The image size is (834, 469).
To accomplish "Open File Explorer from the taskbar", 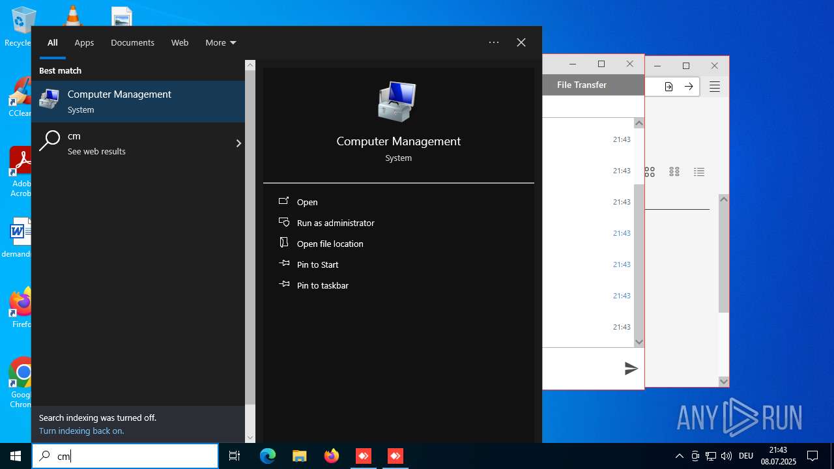I will click(x=299, y=456).
